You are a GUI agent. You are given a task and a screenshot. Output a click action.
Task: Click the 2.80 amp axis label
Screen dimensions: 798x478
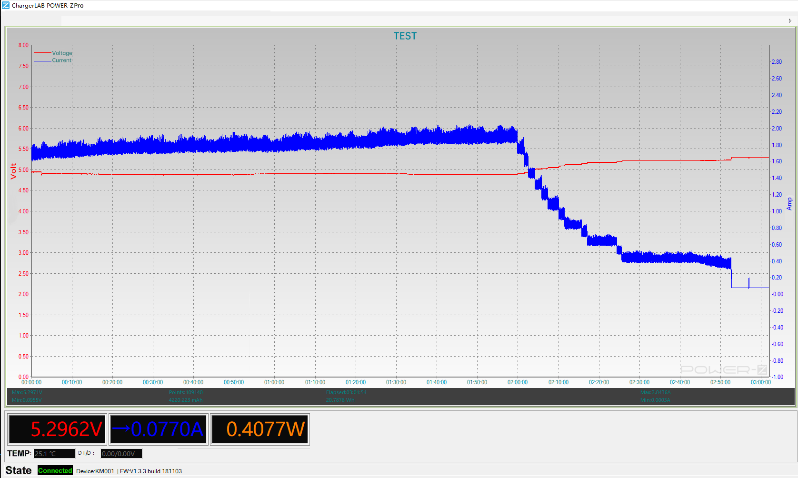point(777,62)
